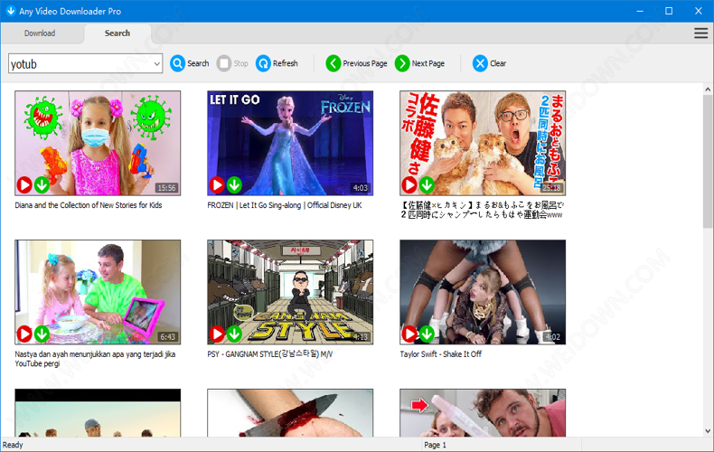
Task: Open the pregnancy test thumbnail
Action: tap(483, 413)
